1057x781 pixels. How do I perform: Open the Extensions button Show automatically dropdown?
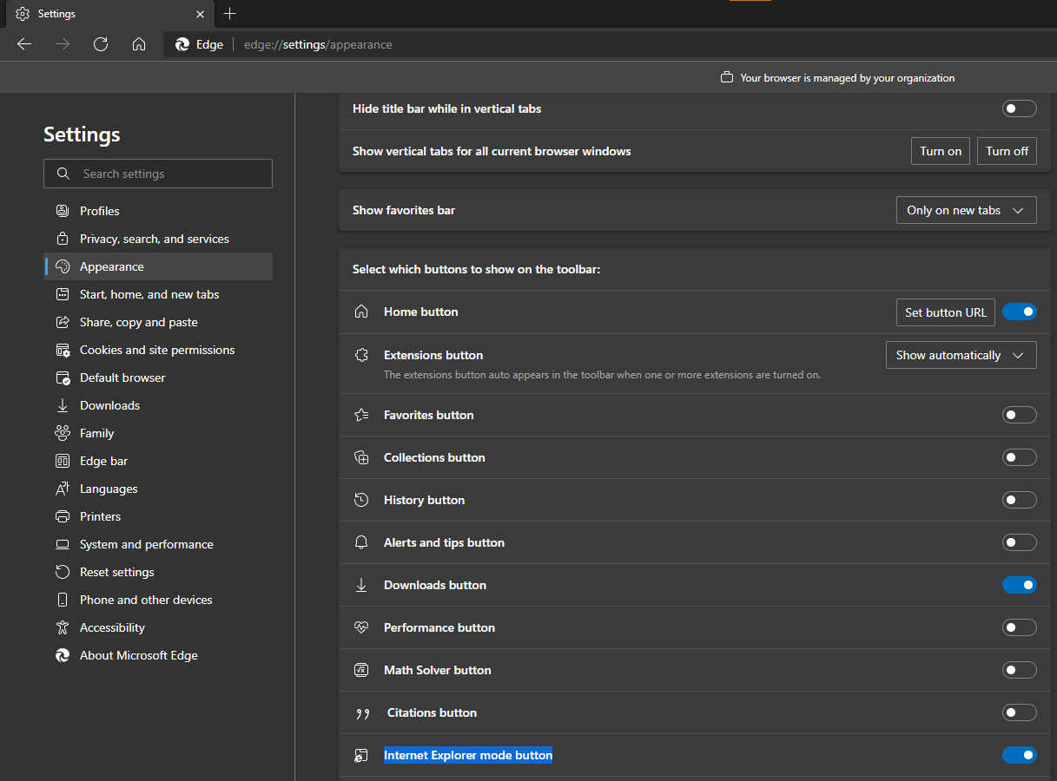[961, 355]
